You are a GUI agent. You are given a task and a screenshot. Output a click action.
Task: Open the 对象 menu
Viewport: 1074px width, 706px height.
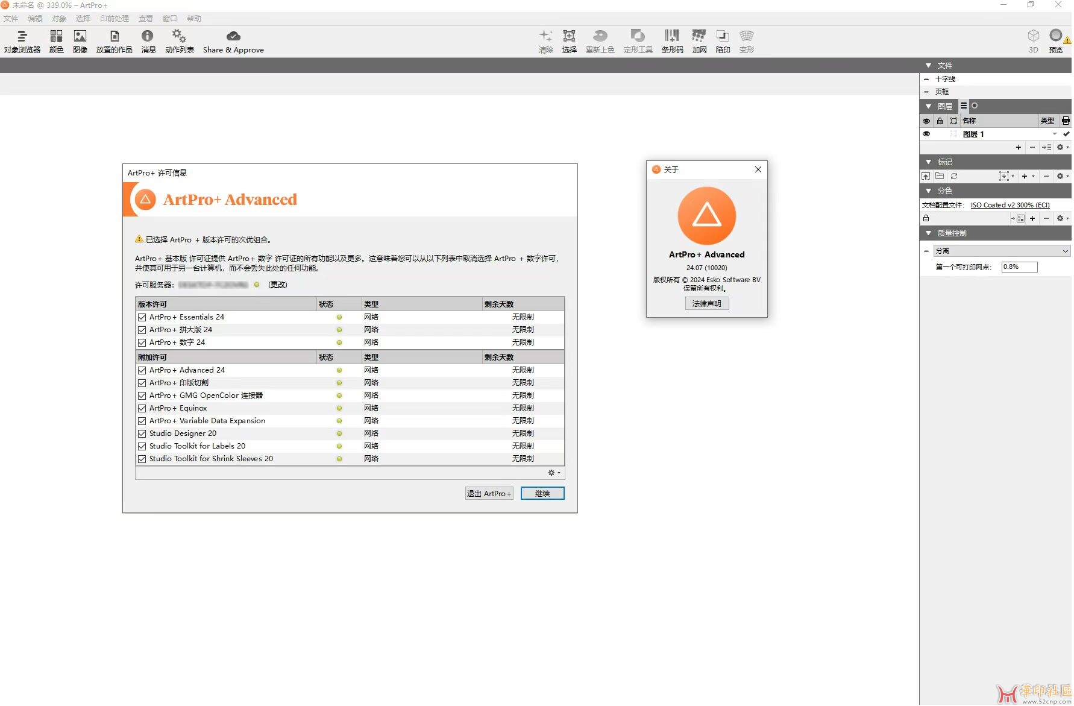tap(59, 19)
